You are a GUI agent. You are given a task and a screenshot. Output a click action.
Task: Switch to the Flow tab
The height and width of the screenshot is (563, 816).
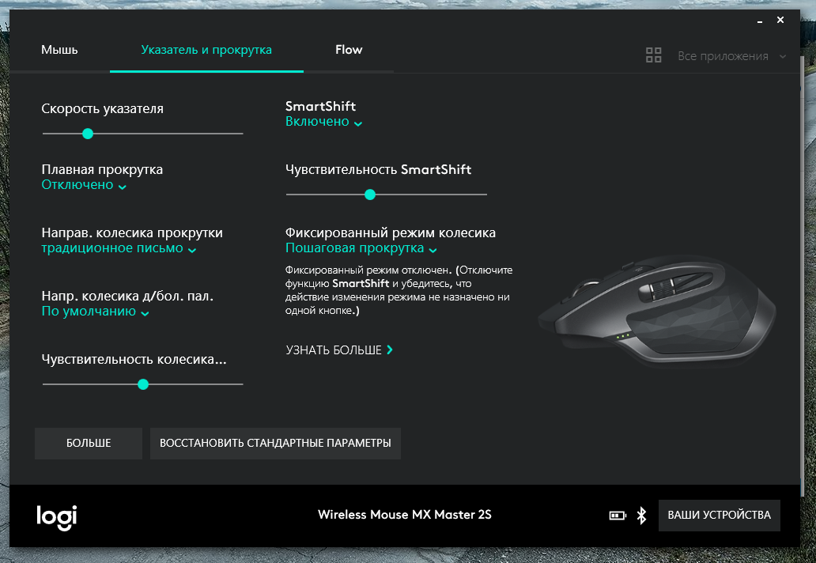(349, 50)
